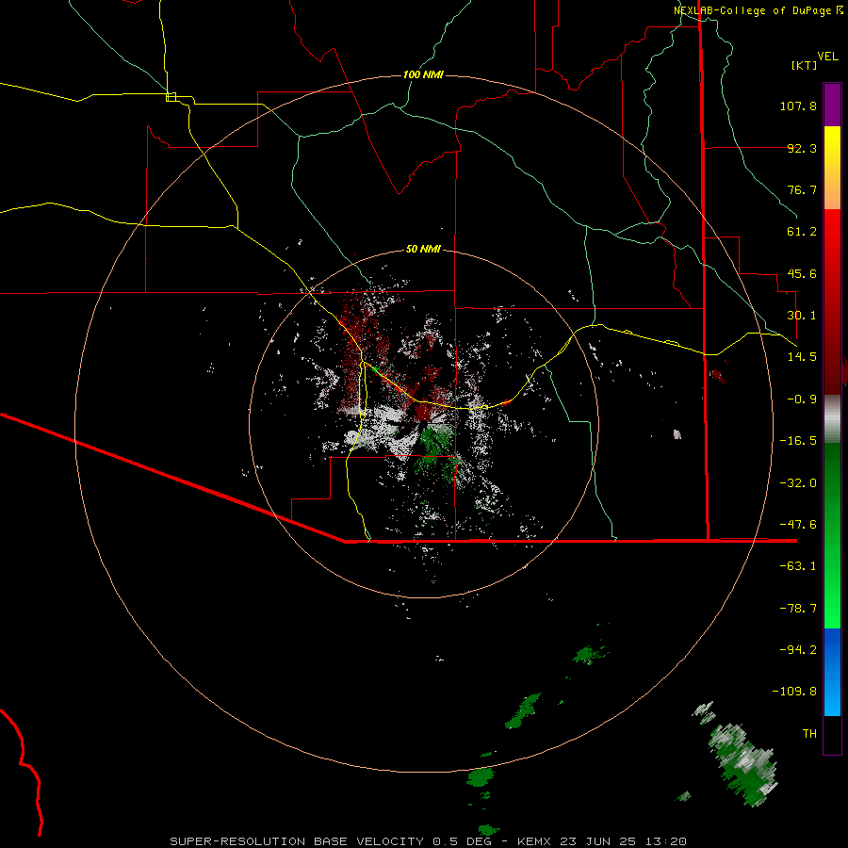Pick the blue segment of velocity color bar
Viewport: 848px width, 848px height.
point(832,672)
